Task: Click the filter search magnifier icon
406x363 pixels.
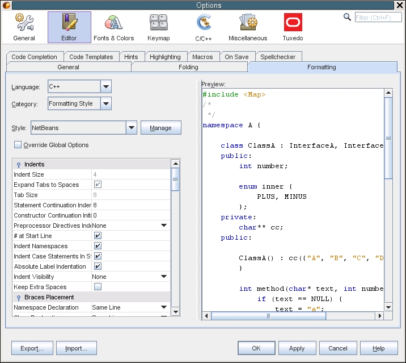Action: click(347, 17)
